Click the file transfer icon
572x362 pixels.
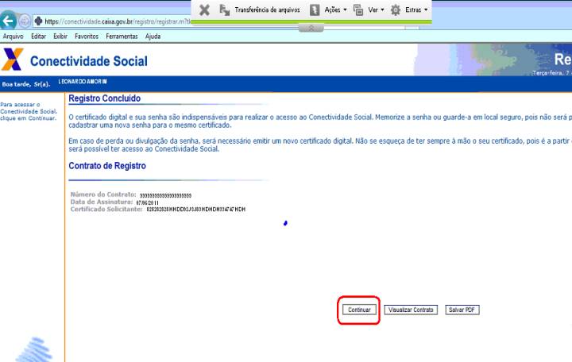point(224,10)
